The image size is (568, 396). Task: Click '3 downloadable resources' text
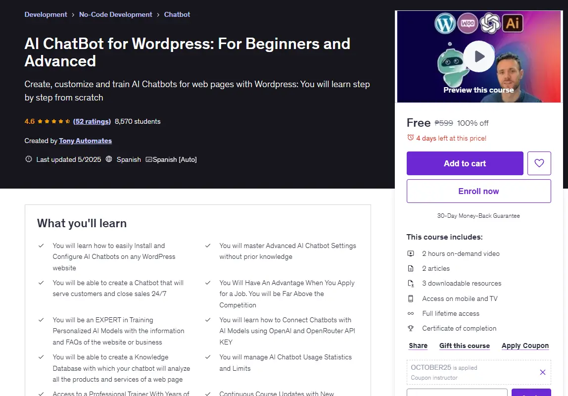[462, 283]
